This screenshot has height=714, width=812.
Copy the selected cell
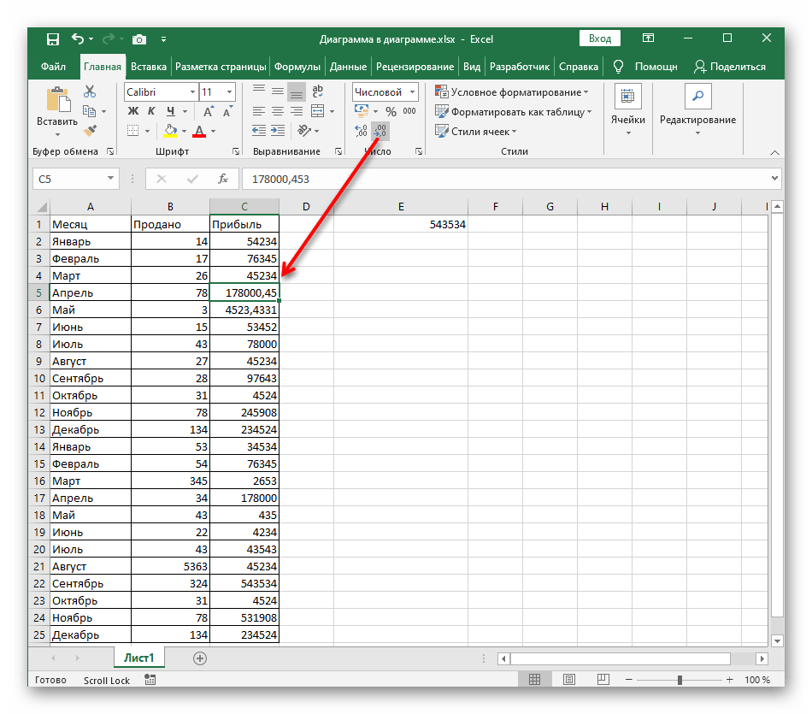pyautogui.click(x=89, y=111)
